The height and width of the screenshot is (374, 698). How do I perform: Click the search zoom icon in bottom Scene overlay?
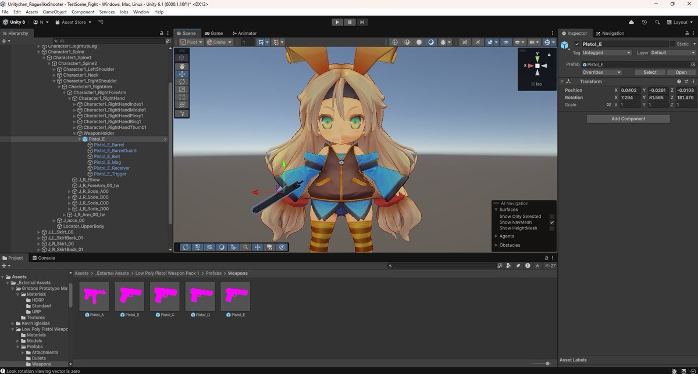246,247
